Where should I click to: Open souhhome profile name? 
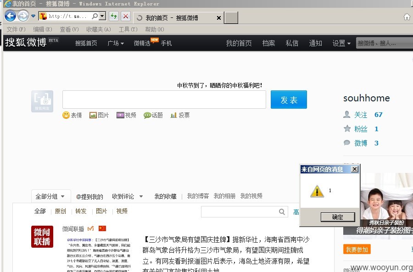[x=366, y=98]
